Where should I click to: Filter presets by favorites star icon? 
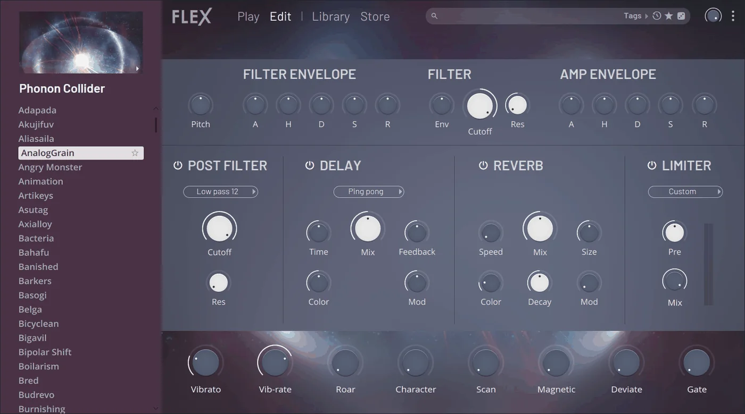[x=669, y=16]
